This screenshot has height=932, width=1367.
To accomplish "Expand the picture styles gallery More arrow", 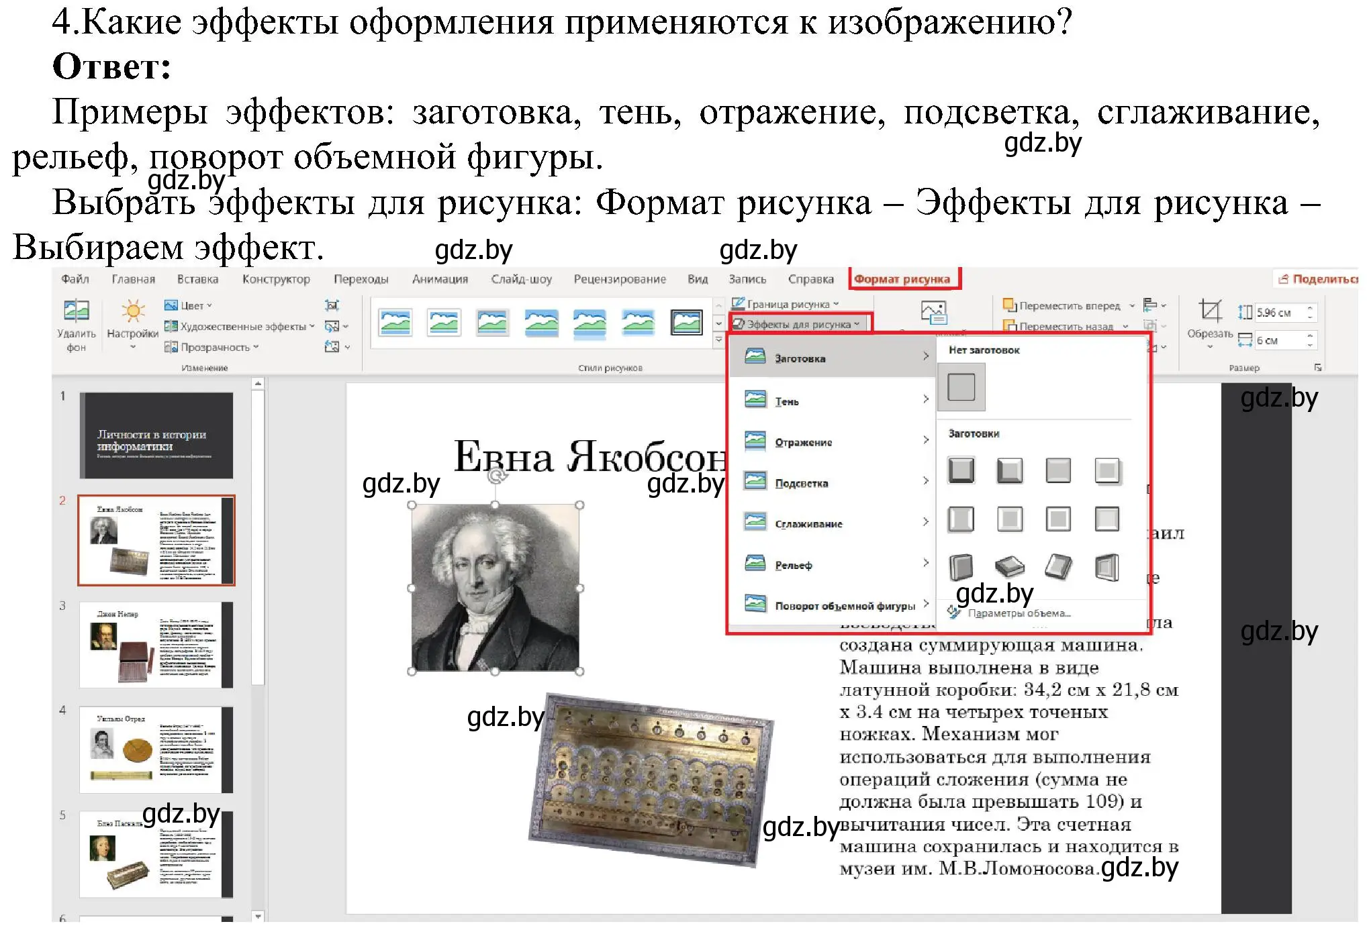I will (x=718, y=340).
